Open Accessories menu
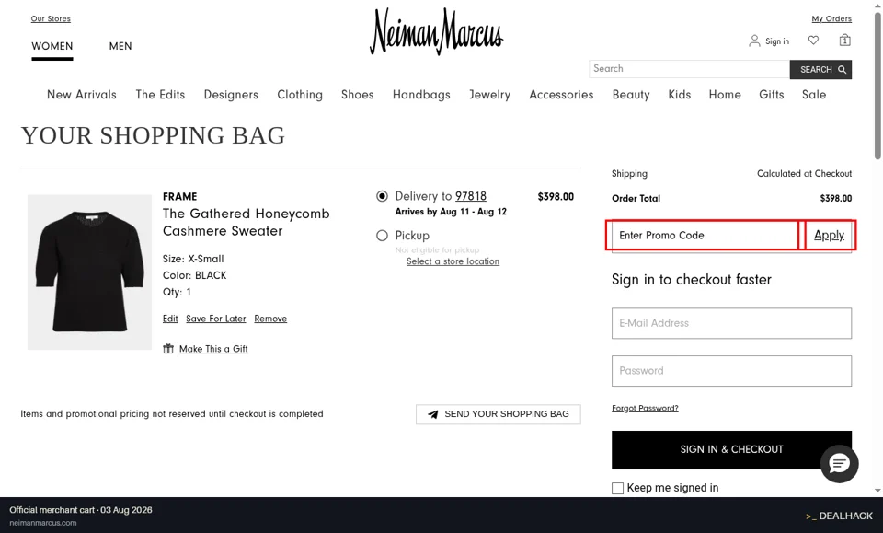This screenshot has height=533, width=883. click(x=561, y=95)
